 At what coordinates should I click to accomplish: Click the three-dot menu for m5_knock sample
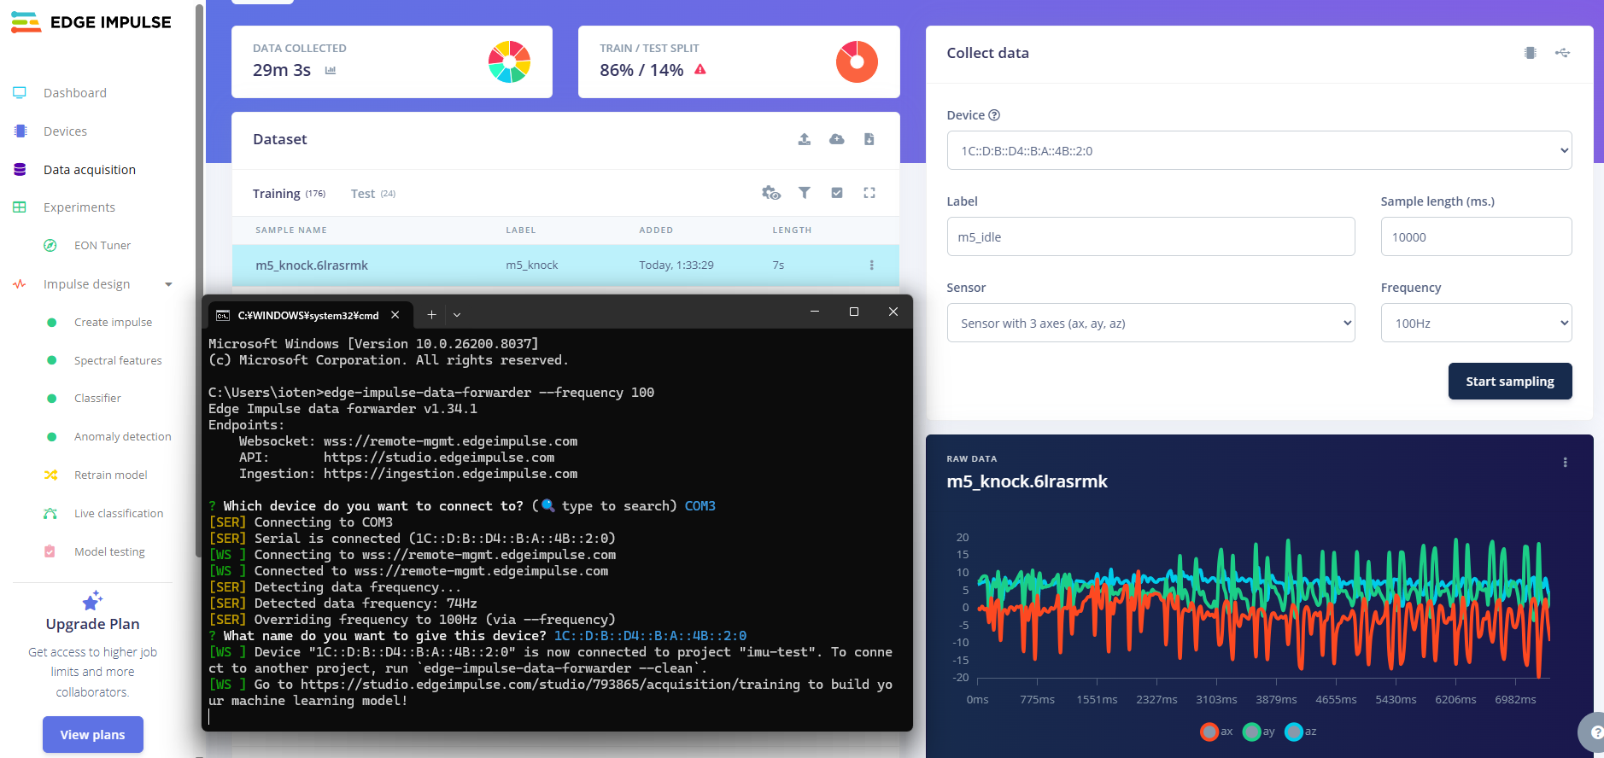coord(871,265)
